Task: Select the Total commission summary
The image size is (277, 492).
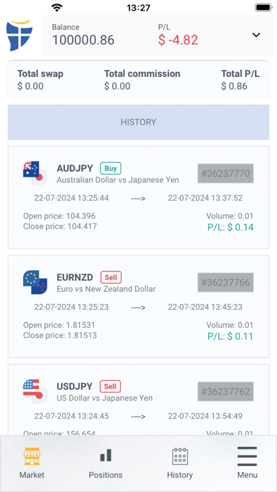Action: [x=142, y=80]
